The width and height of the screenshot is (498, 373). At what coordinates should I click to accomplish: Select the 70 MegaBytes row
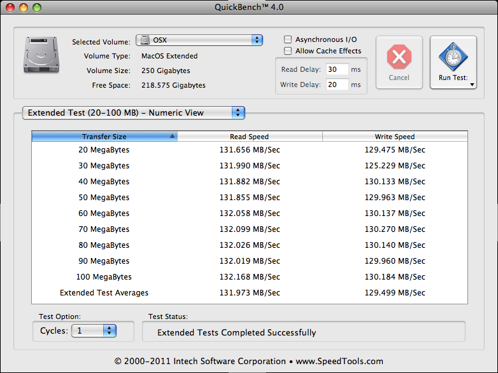point(250,229)
